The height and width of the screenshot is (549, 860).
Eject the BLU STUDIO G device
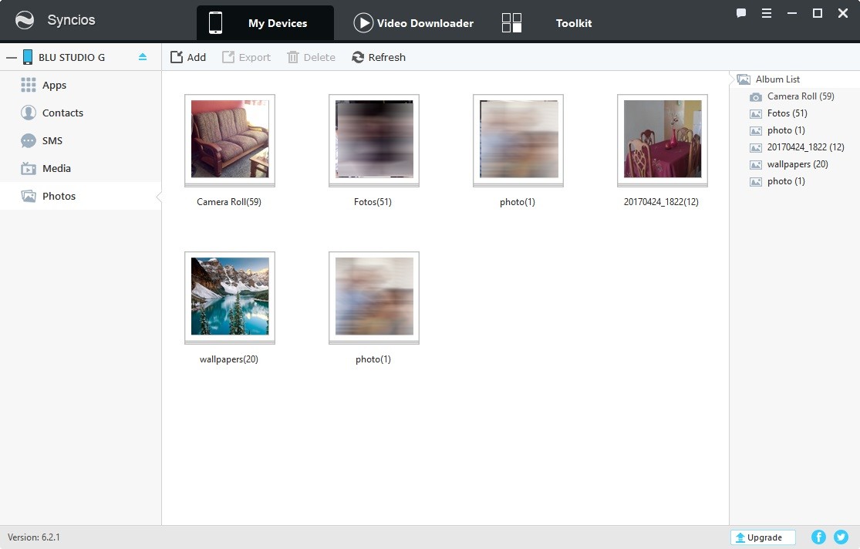[x=143, y=56]
